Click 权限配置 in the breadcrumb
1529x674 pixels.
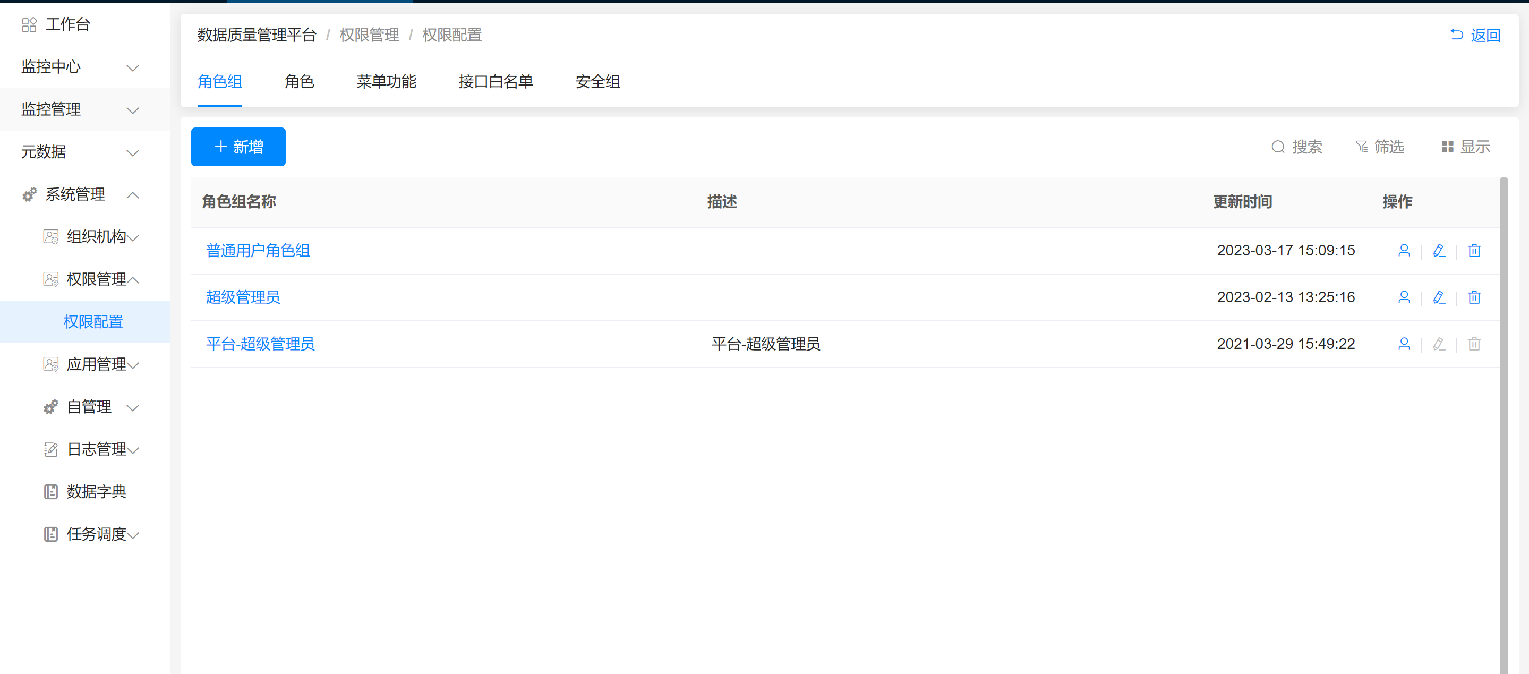click(452, 35)
